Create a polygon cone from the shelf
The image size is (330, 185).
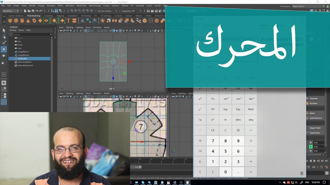point(28,21)
